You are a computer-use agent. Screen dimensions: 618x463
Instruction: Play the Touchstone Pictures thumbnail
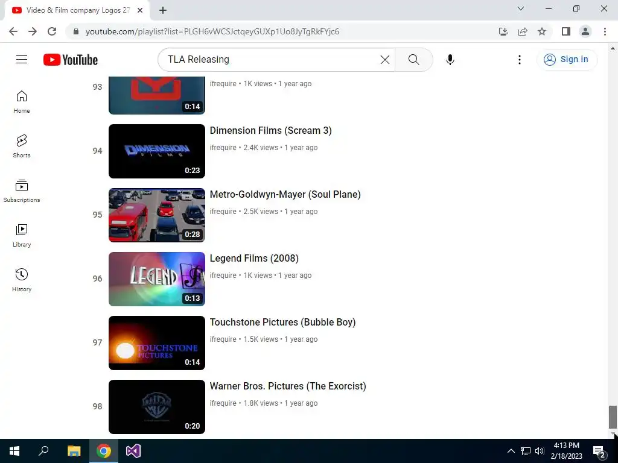pos(157,343)
